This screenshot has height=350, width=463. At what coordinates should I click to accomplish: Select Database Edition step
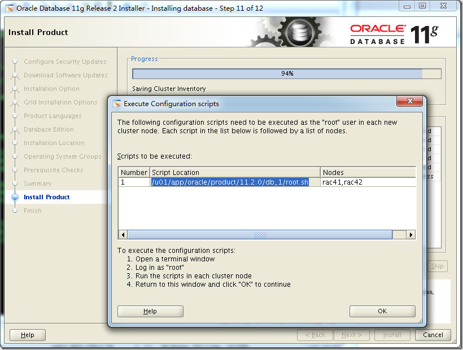pyautogui.click(x=49, y=129)
